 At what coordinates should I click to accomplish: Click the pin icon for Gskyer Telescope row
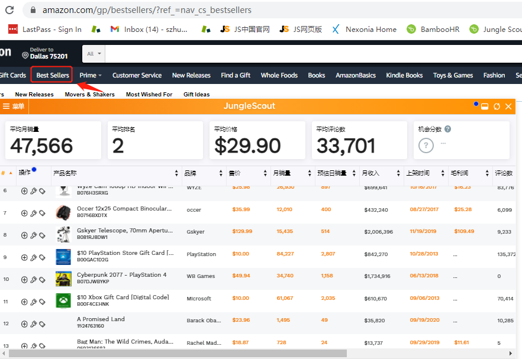coord(33,235)
